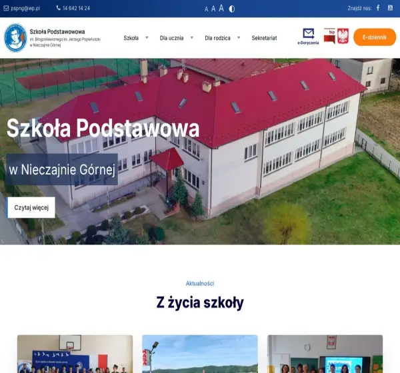Open the Dla rodzica menu
This screenshot has height=373, width=400.
[x=217, y=38]
